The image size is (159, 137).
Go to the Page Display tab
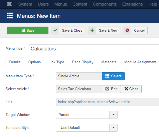83,62
